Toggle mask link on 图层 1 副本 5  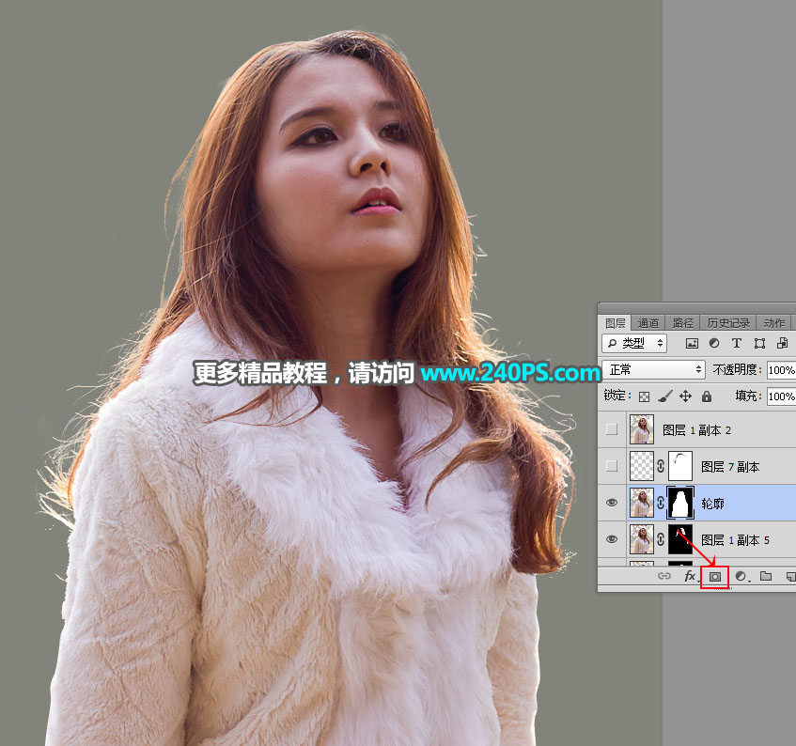click(x=661, y=539)
